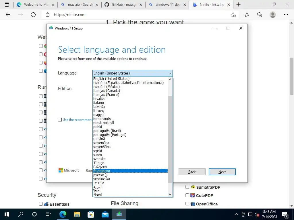The image size is (294, 220).
Task: Select русский language option
Action: tap(130, 175)
